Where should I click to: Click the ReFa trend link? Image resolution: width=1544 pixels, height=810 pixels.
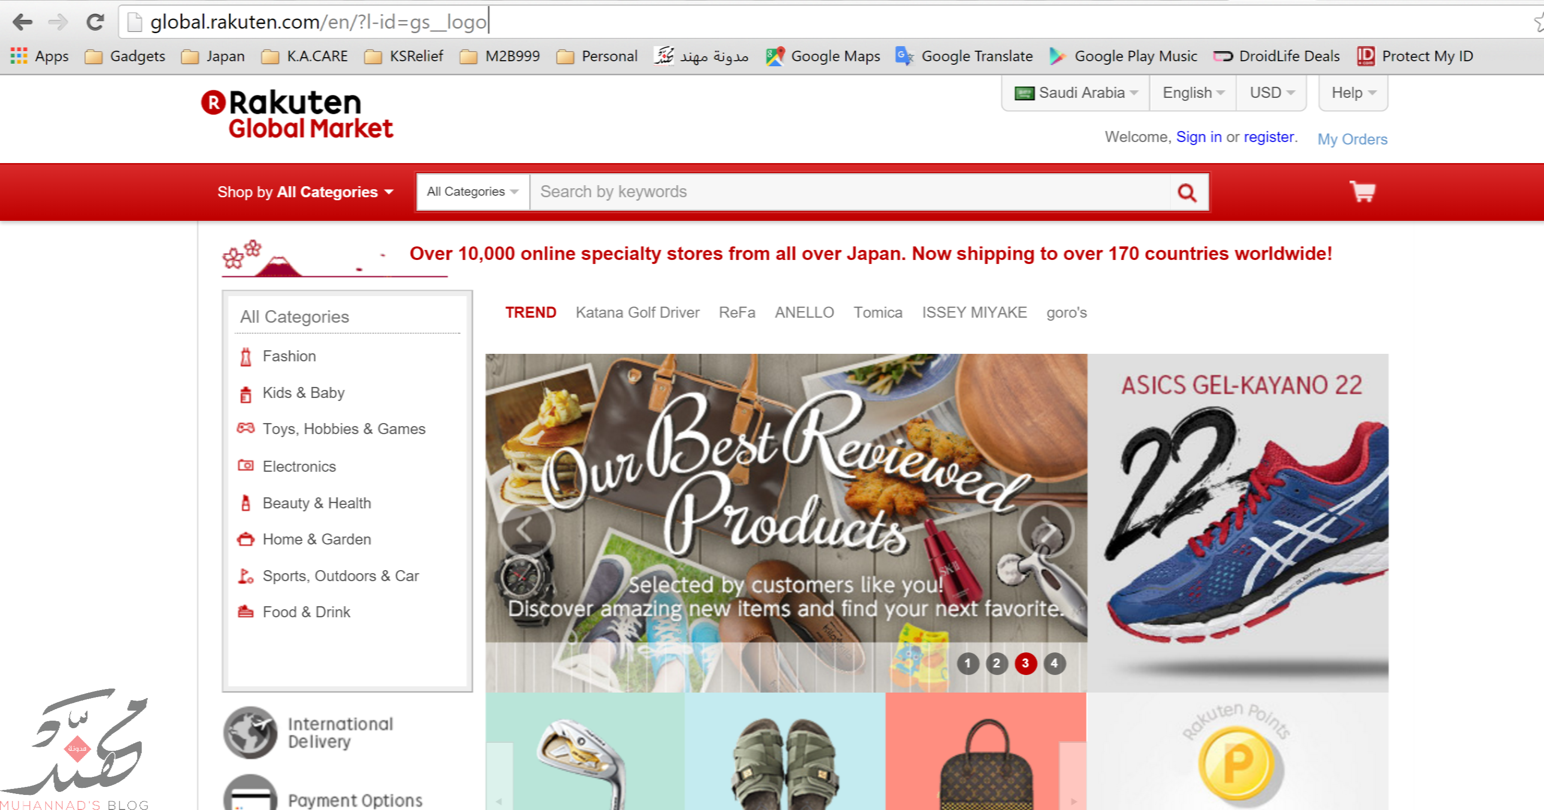(x=737, y=312)
